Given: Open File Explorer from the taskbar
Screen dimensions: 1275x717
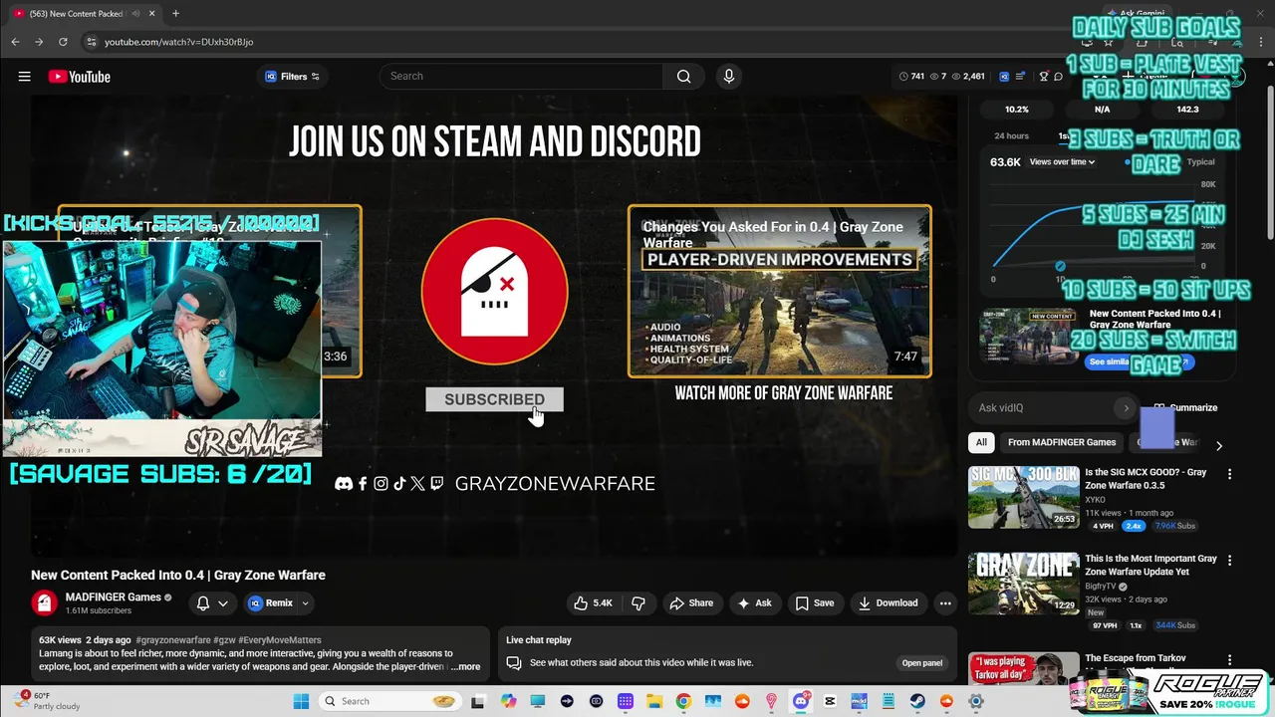Looking at the screenshot, I should [654, 701].
